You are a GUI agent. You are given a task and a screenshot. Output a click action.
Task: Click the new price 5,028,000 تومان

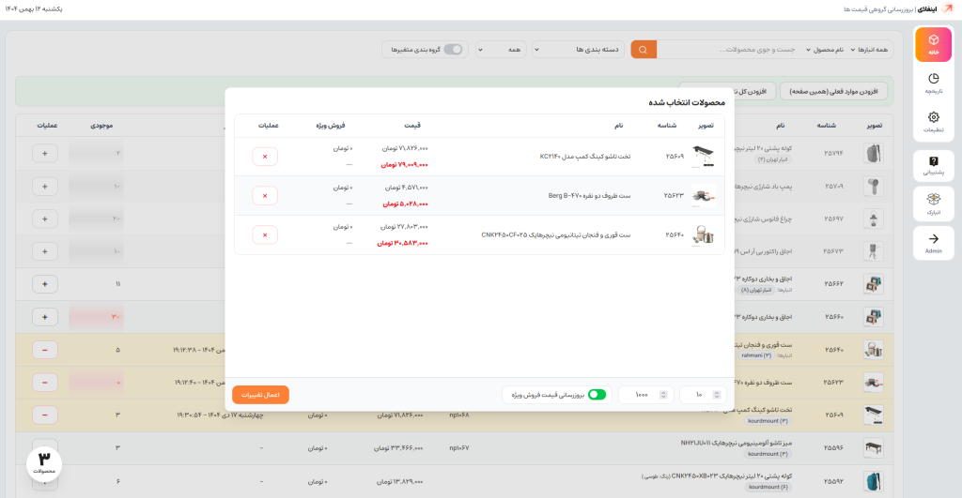[406, 204]
